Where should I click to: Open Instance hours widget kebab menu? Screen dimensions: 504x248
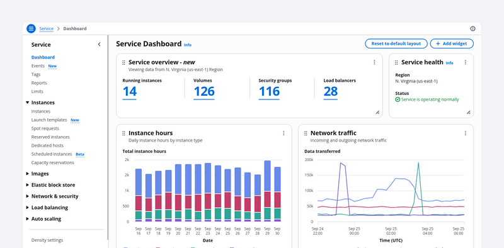pyautogui.click(x=283, y=133)
